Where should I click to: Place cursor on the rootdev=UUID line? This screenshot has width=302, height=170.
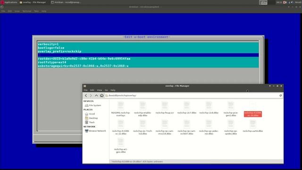pos(148,59)
